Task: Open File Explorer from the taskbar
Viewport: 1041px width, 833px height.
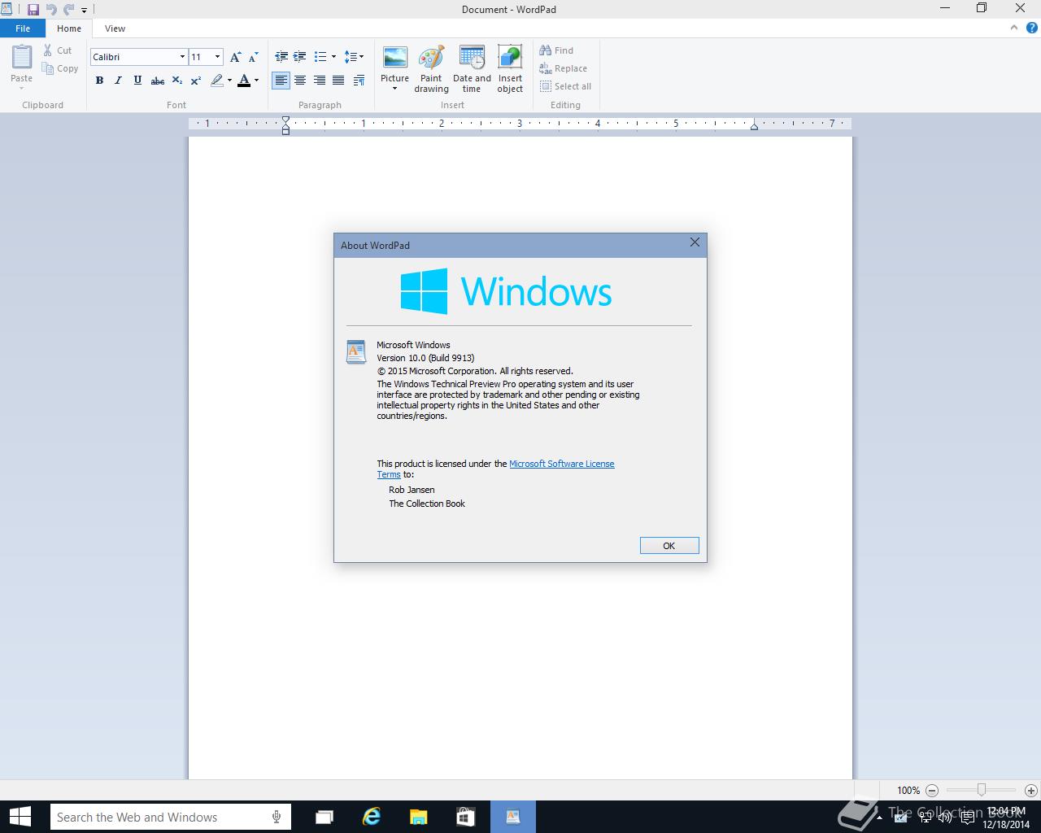Action: (x=418, y=817)
